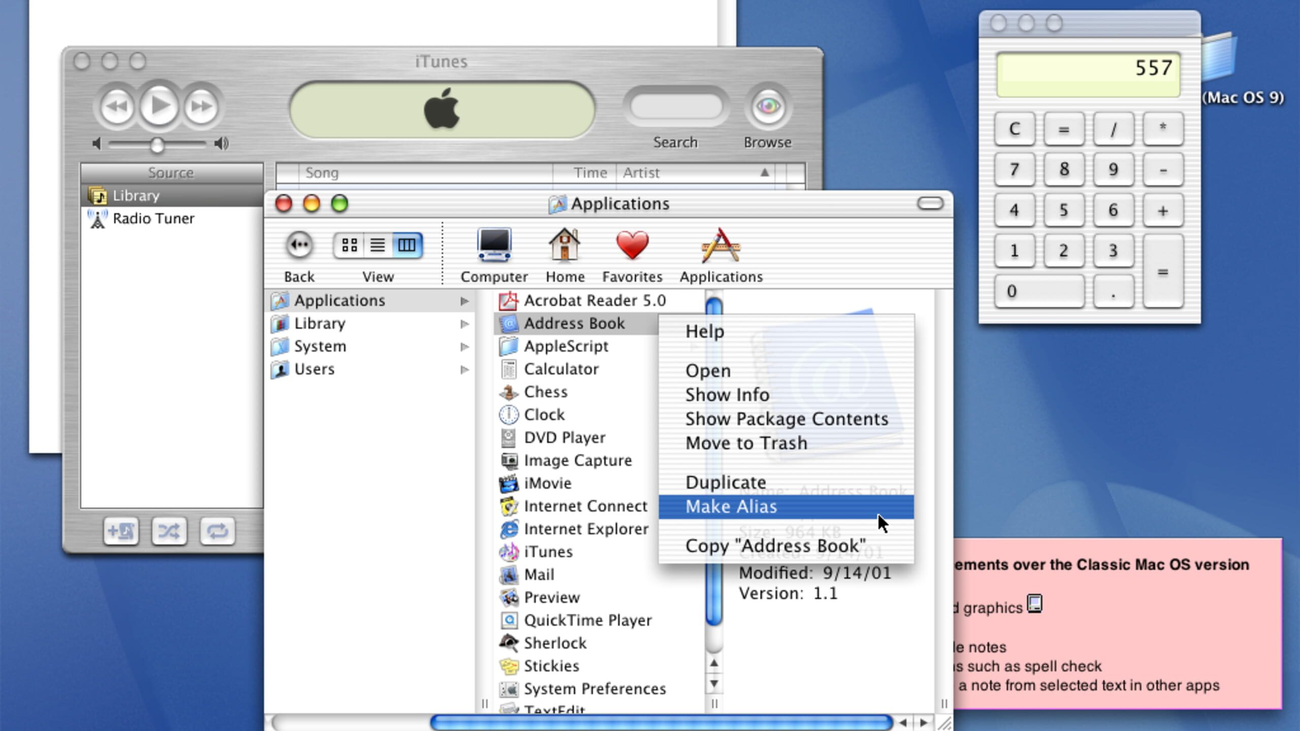Click the Favorites heart icon
The height and width of the screenshot is (731, 1300).
(x=632, y=245)
